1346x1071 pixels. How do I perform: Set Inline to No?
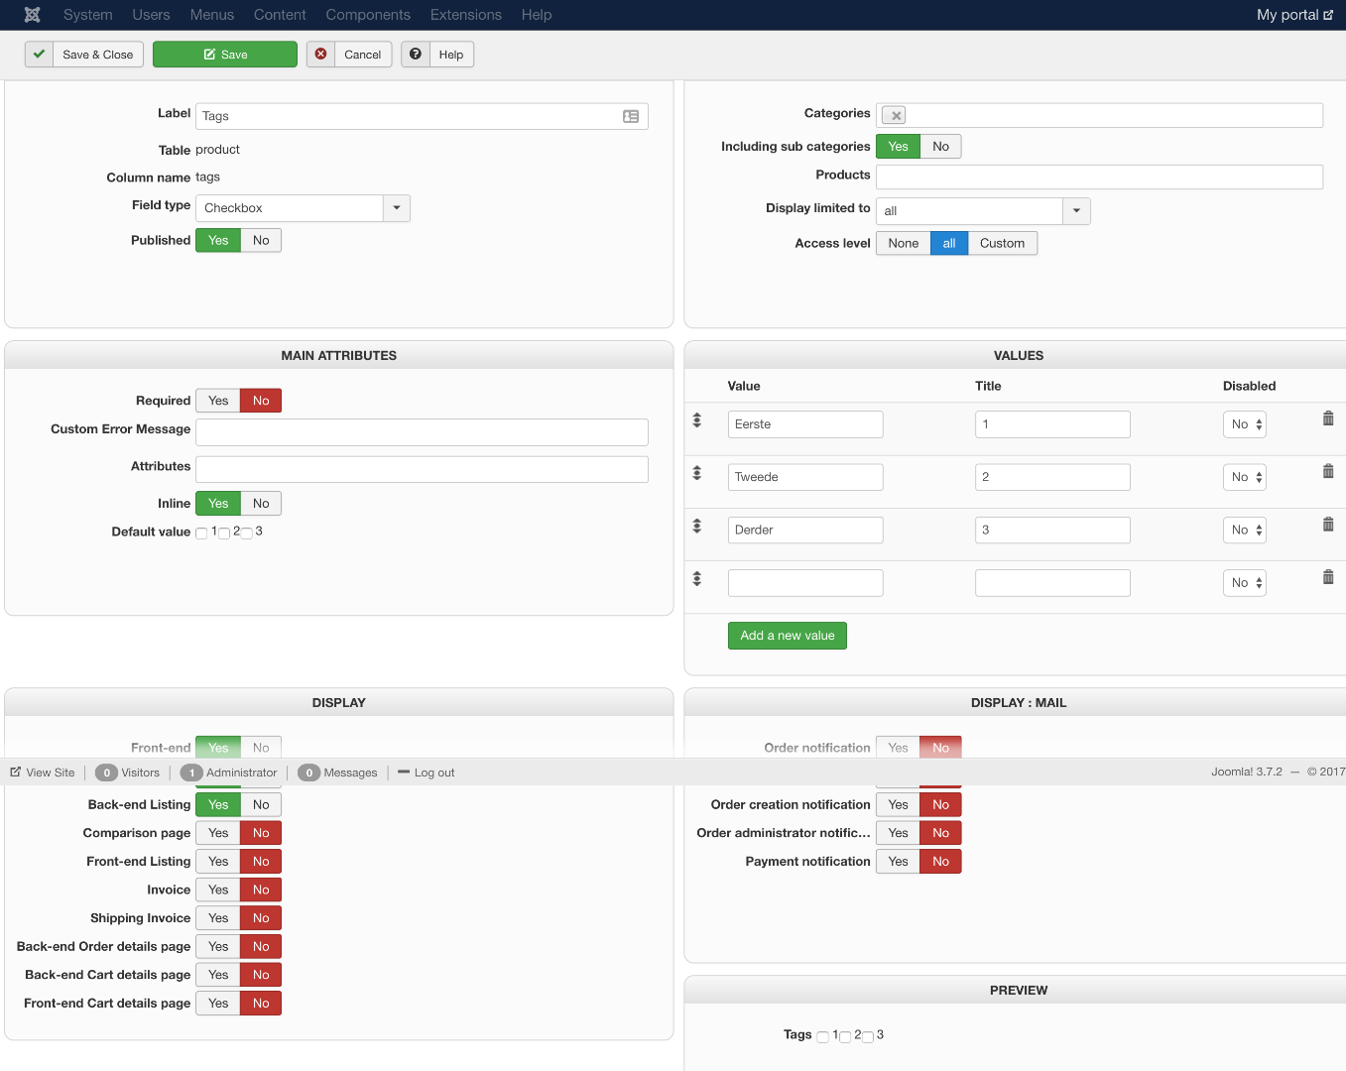point(261,504)
